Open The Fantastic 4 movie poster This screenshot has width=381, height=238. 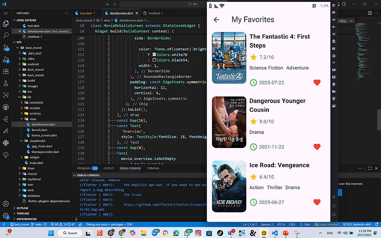(229, 58)
